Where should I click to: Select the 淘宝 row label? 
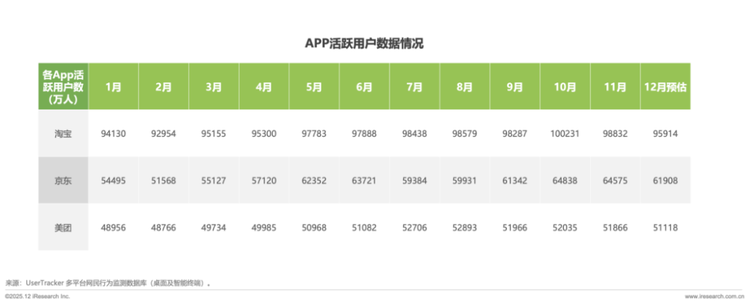pos(63,133)
